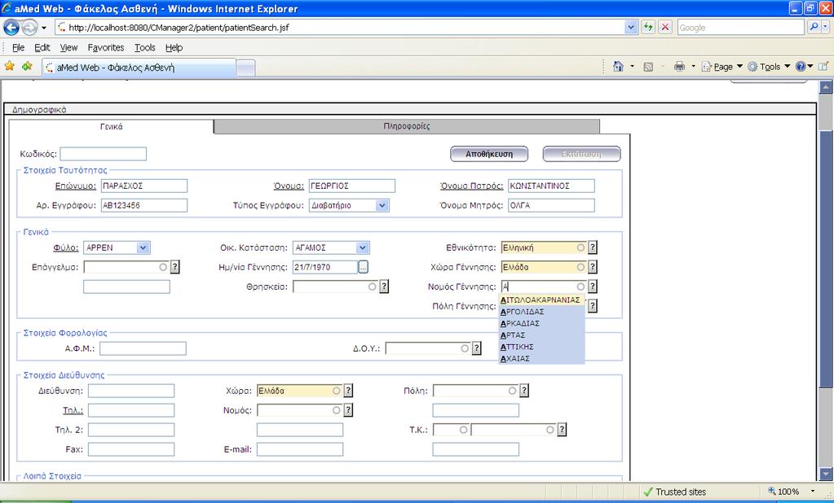Open a new blank browser tab
The height and width of the screenshot is (503, 834).
[x=245, y=68]
